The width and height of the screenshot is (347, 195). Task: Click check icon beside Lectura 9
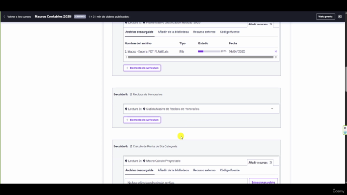tap(126, 161)
